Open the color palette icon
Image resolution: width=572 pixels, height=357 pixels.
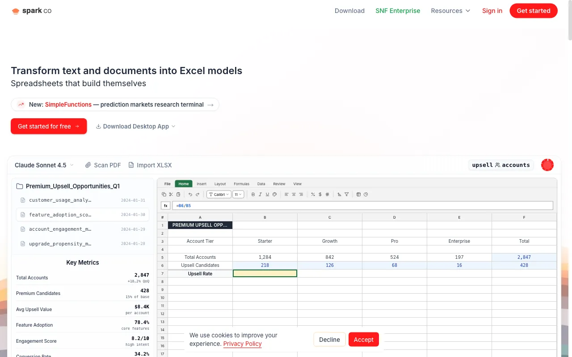pos(274,194)
